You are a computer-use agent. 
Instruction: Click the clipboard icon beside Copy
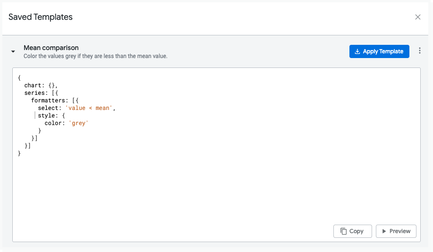[343, 231]
